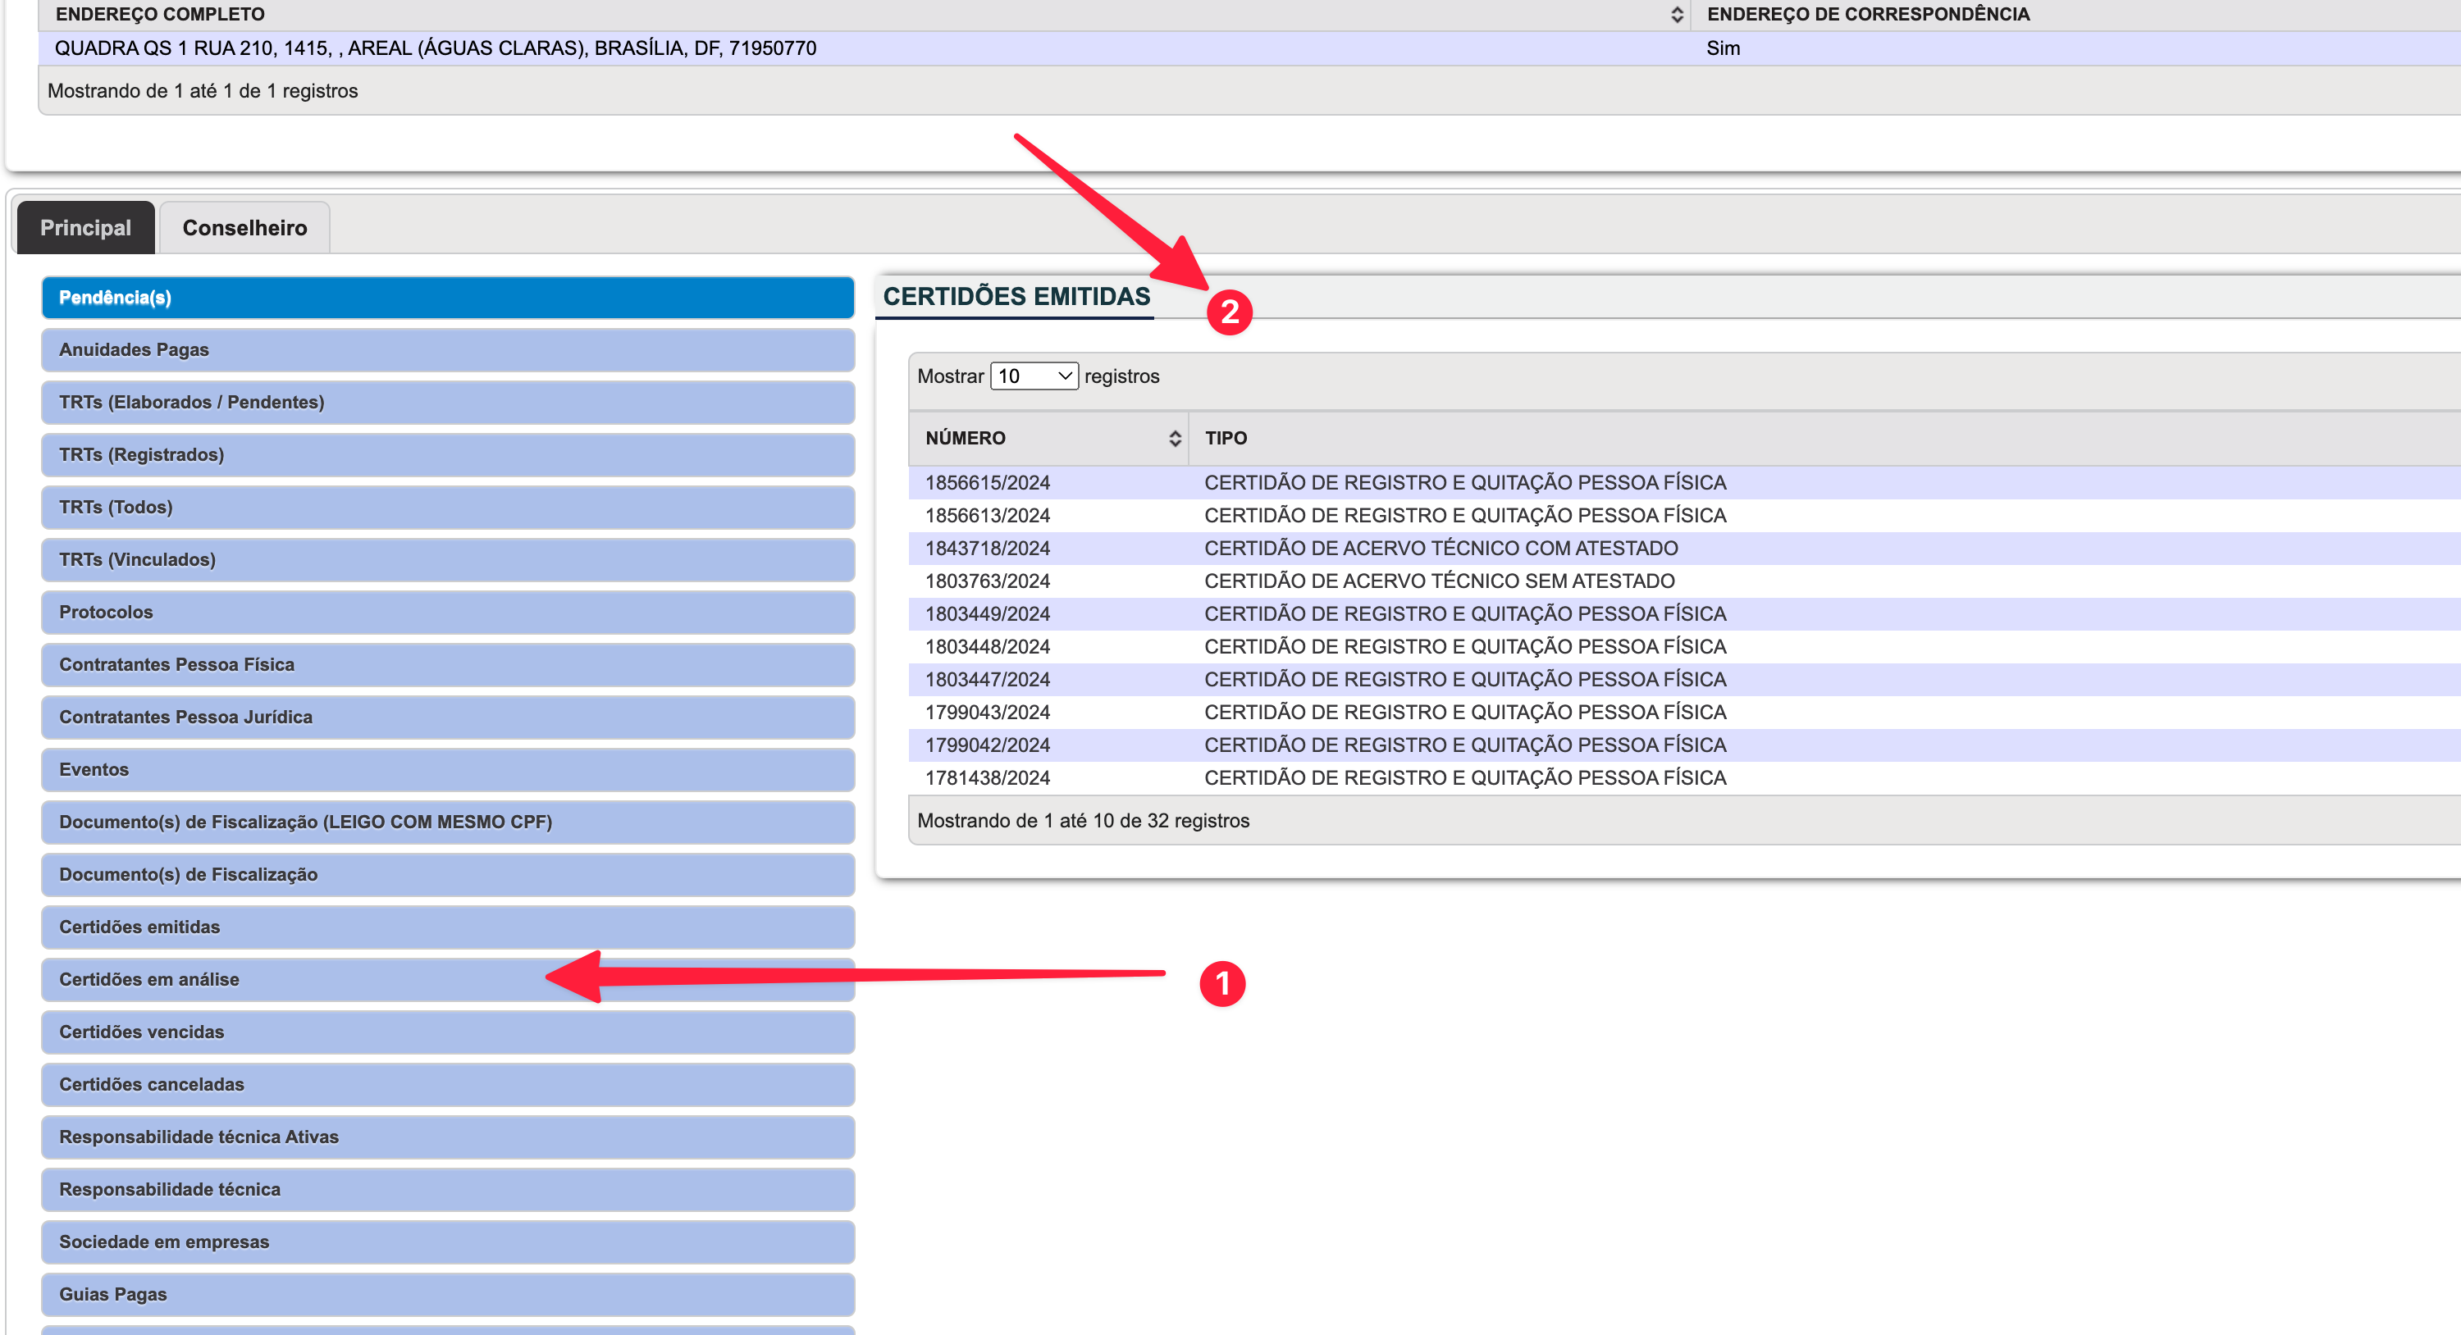Select certificate 1803449/2024

pyautogui.click(x=987, y=614)
